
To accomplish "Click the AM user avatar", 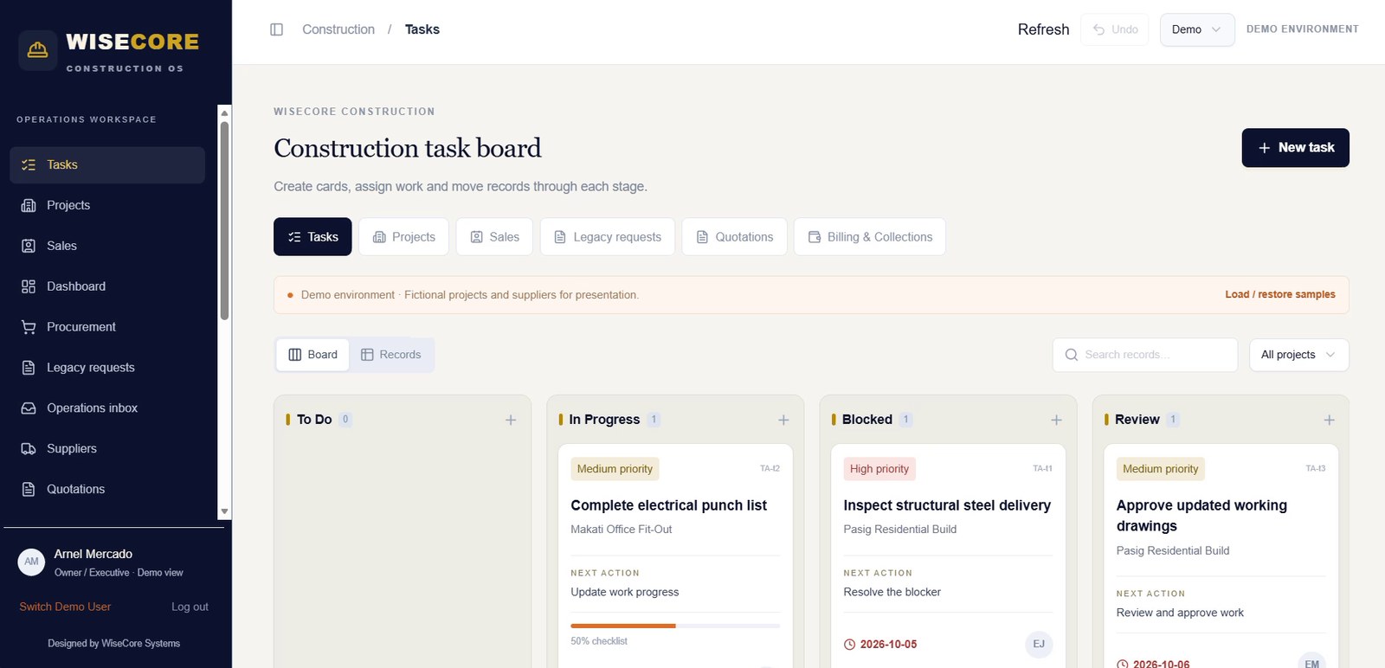I will tap(31, 562).
